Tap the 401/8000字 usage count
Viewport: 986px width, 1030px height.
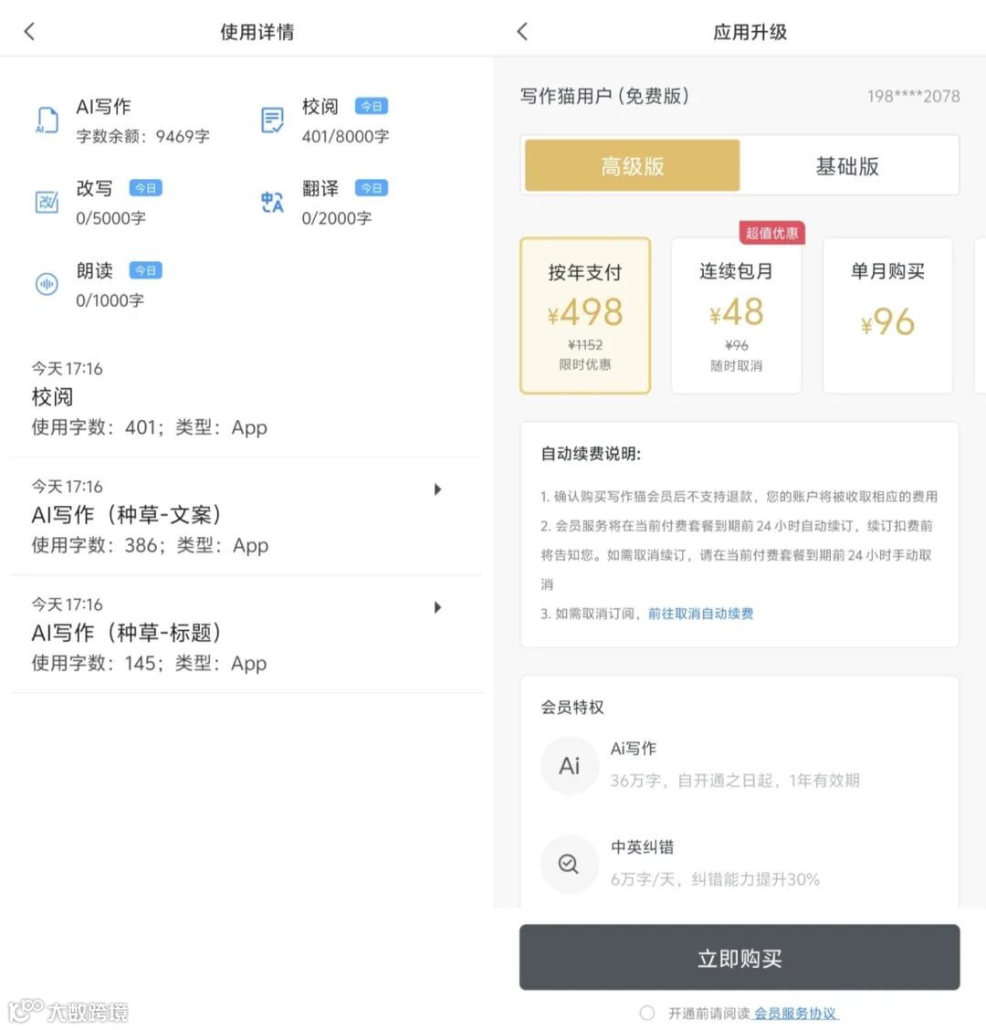(345, 136)
